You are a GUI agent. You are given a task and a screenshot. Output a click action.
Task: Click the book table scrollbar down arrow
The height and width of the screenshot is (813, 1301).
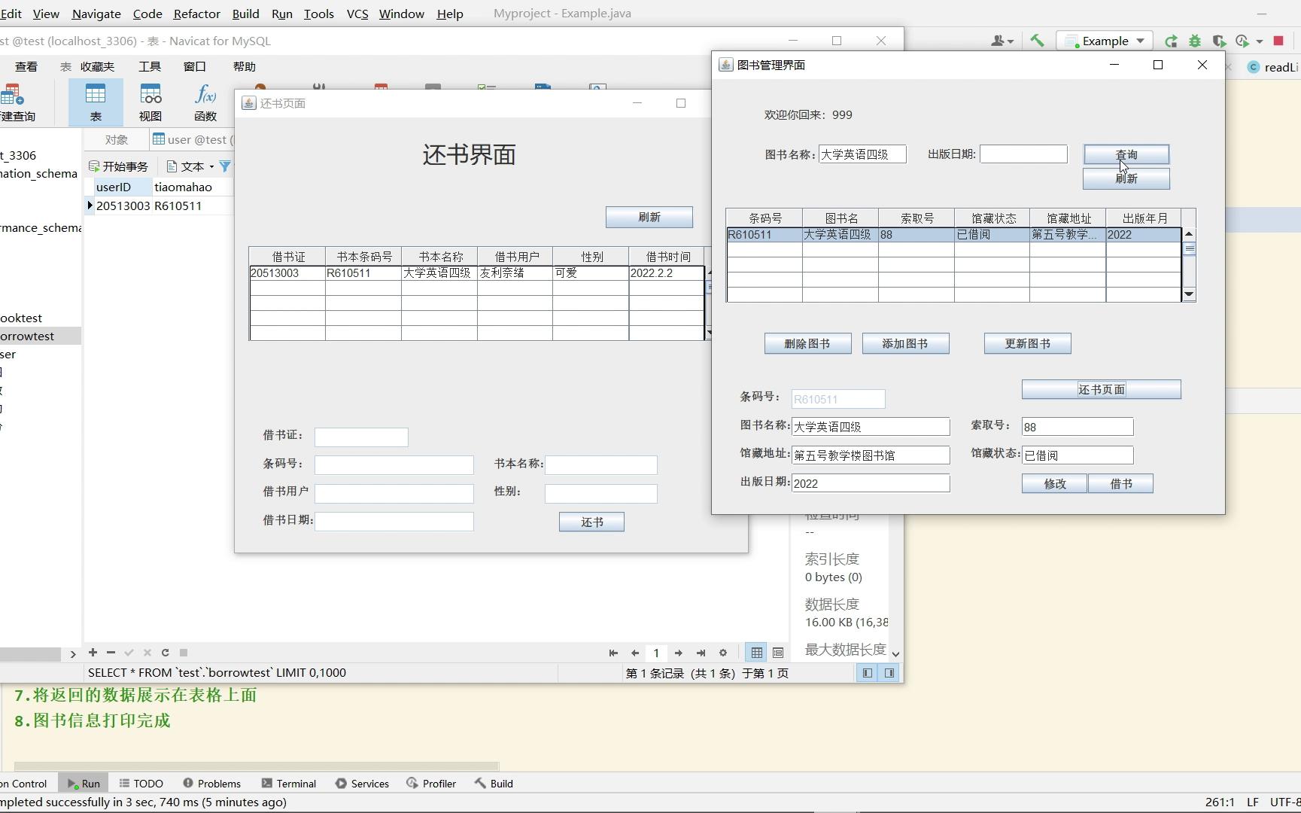pos(1189,294)
